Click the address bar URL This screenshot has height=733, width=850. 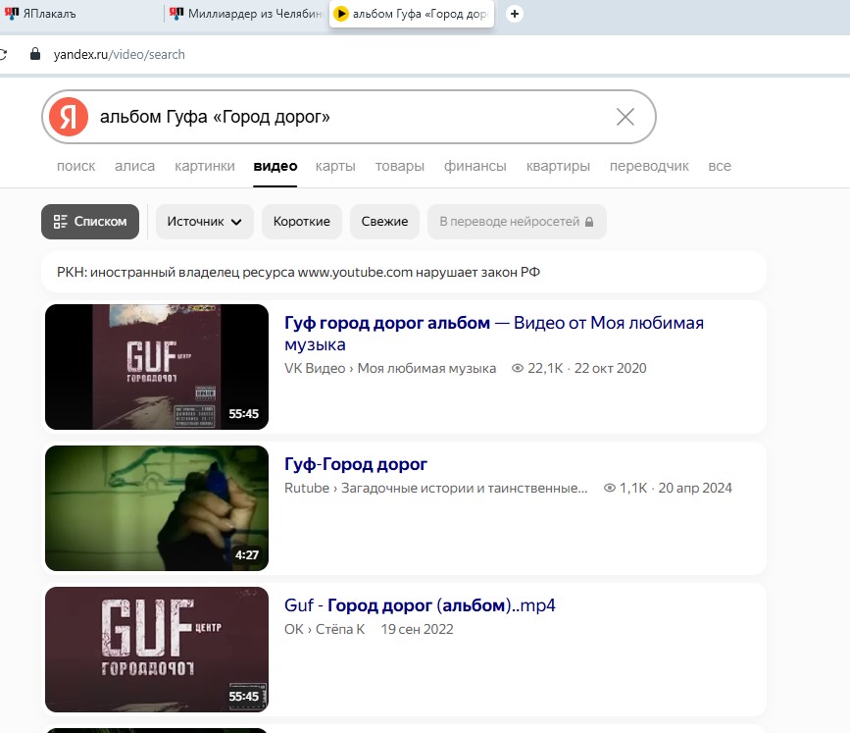click(x=120, y=54)
